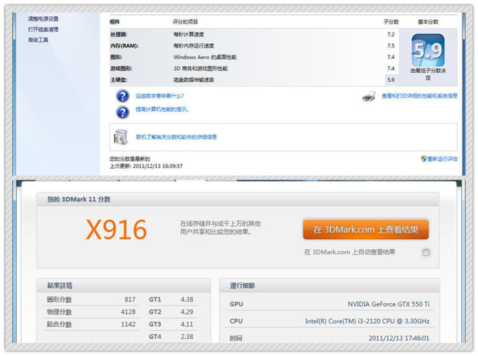This screenshot has height=356, width=478.
Task: Open the 打开磁盘清理 sidebar link
Action: tap(43, 29)
